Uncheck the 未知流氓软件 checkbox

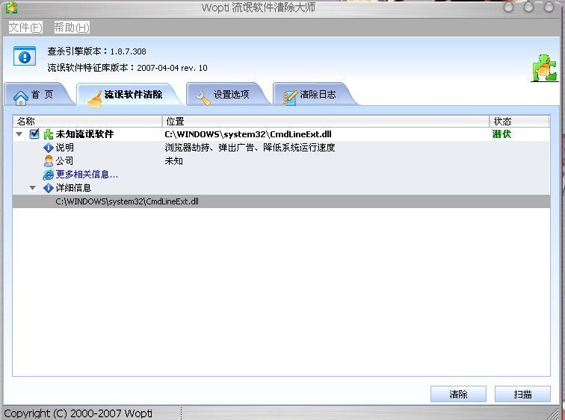(x=34, y=134)
